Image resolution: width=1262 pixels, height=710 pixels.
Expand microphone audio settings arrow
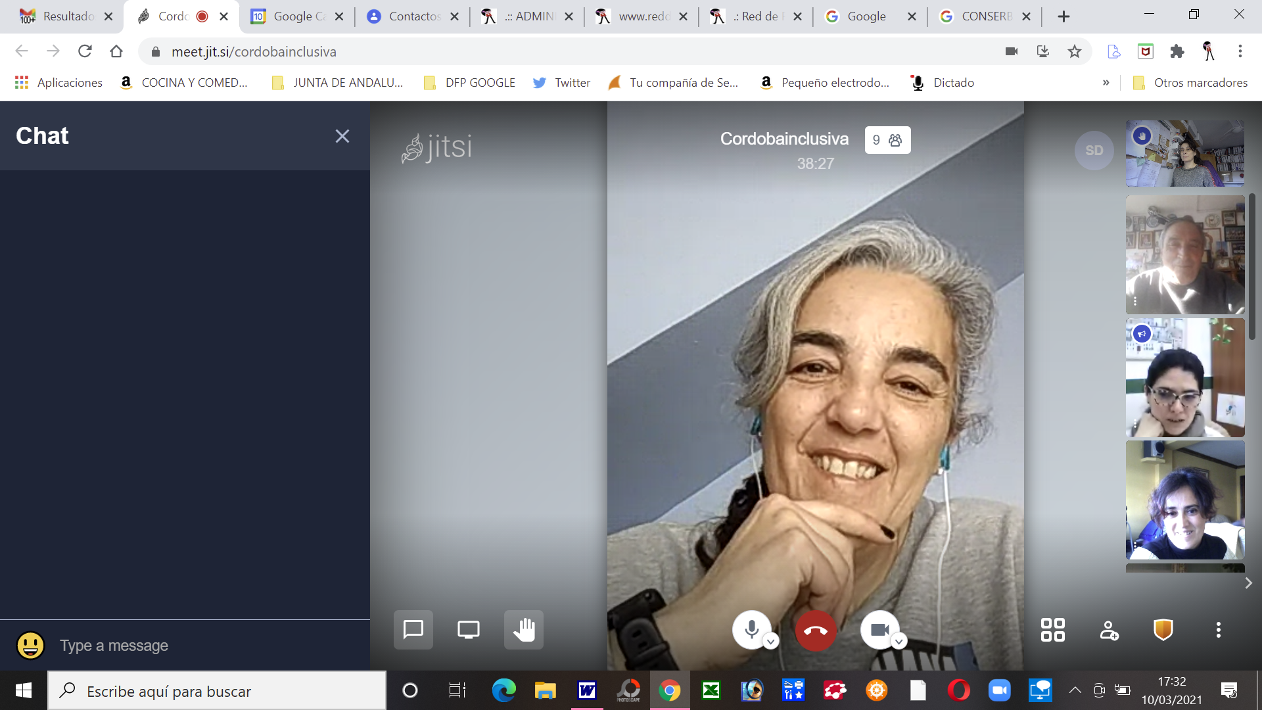point(771,641)
